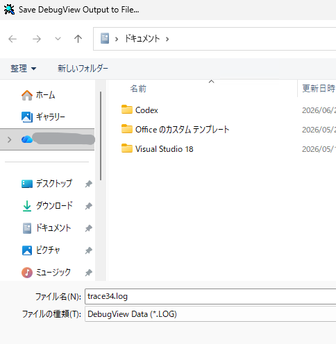Click the picture icon beside ピクチャ
This screenshot has height=344, width=336.
point(27,250)
